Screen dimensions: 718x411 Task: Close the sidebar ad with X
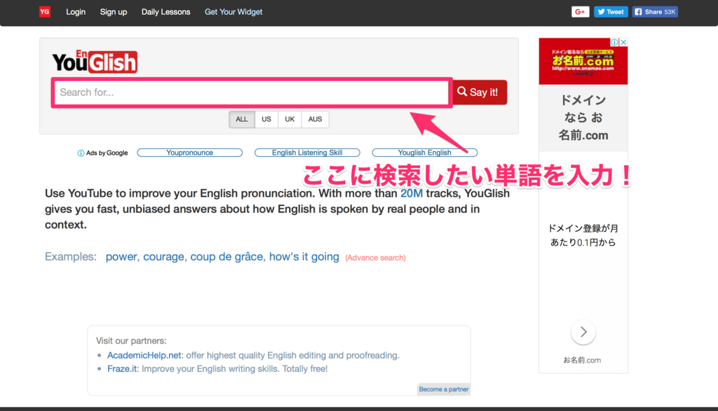tap(623, 42)
